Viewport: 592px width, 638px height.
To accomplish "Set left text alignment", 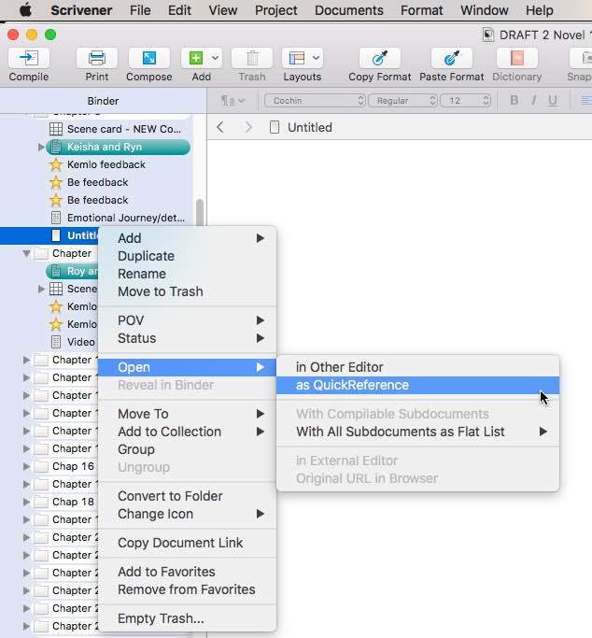I will point(586,101).
